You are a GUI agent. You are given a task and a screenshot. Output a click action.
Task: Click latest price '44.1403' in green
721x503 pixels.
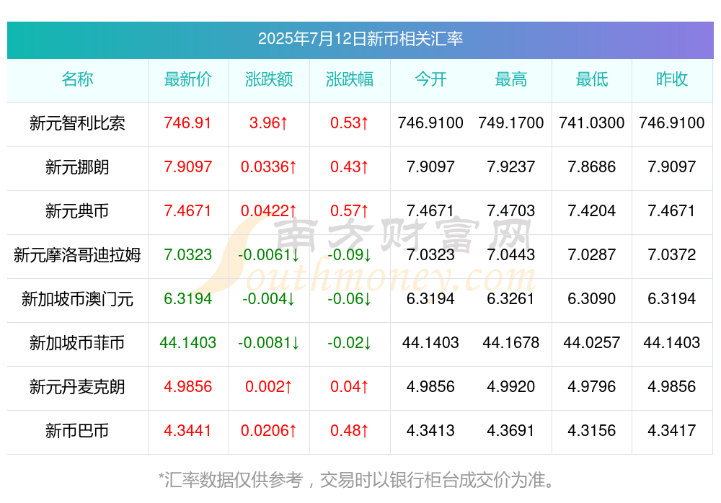click(188, 342)
